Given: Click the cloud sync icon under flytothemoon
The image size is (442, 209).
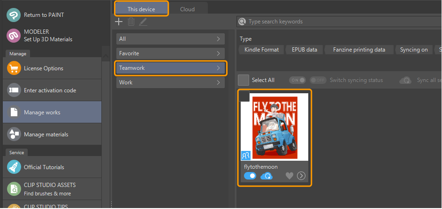Looking at the screenshot, I should (x=267, y=176).
